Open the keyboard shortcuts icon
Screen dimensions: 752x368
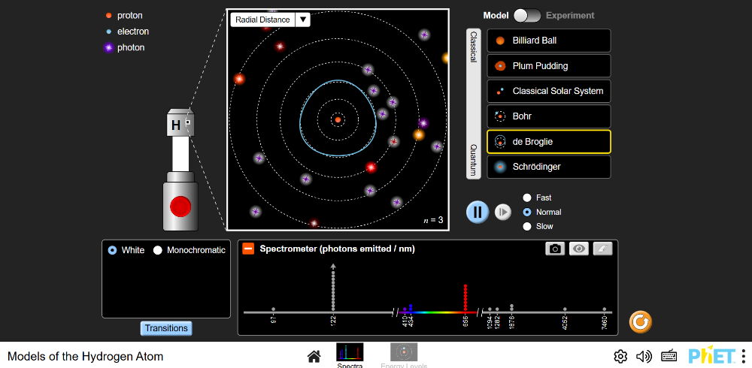(x=669, y=356)
